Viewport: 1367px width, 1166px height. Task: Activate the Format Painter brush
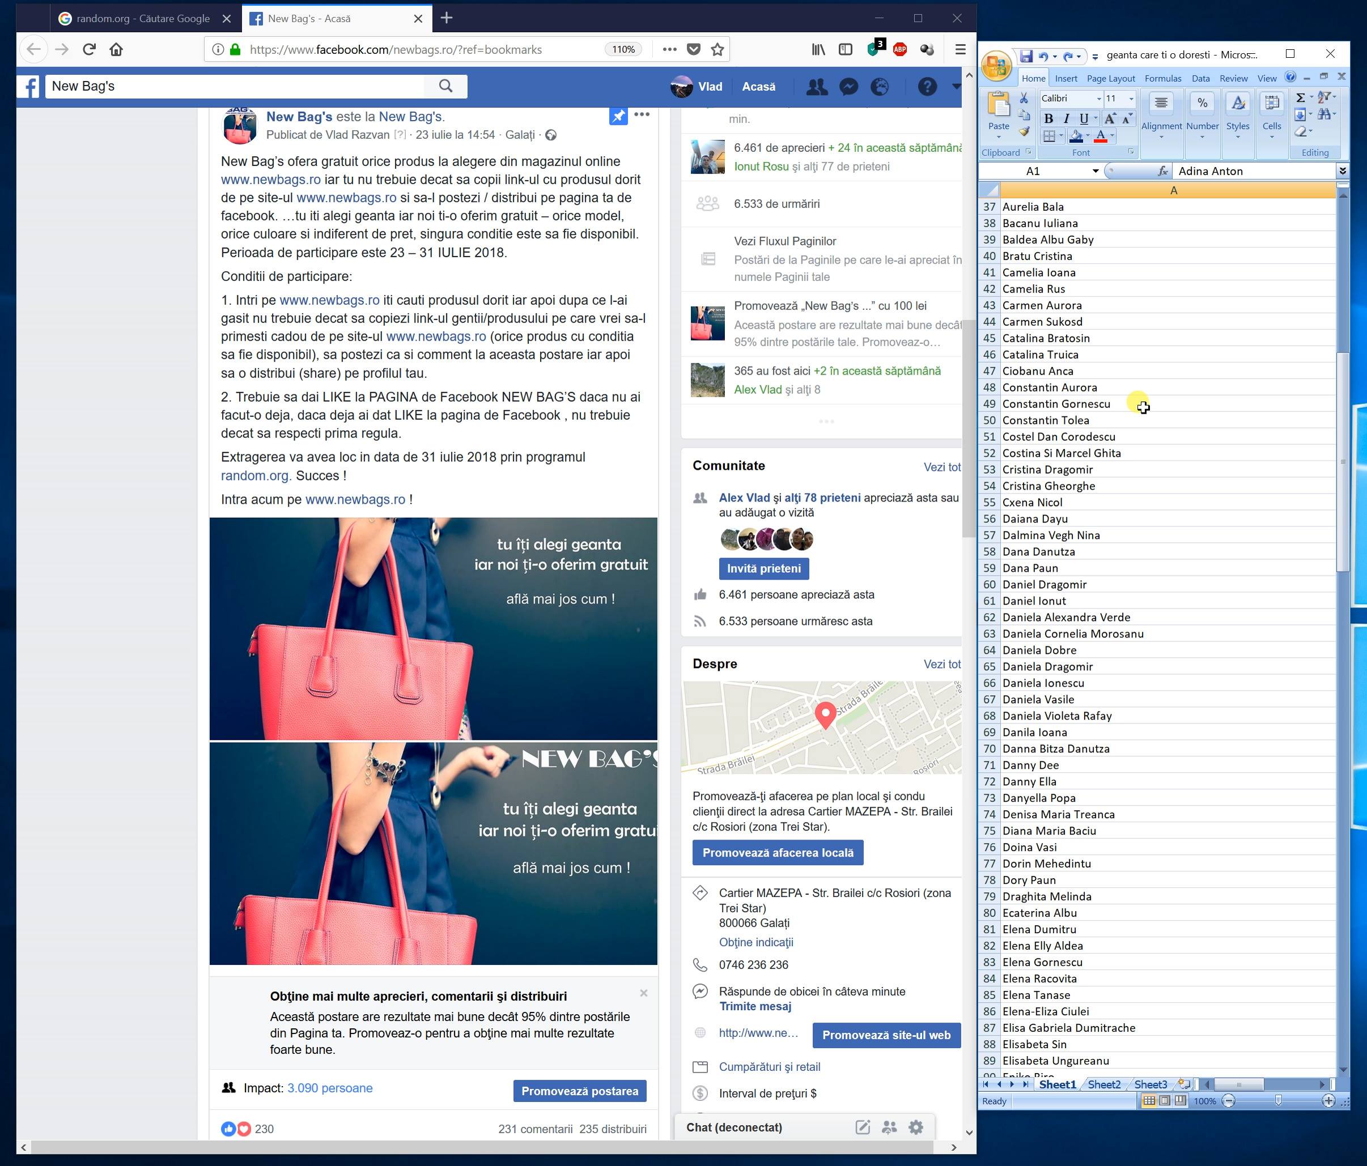(x=1024, y=132)
